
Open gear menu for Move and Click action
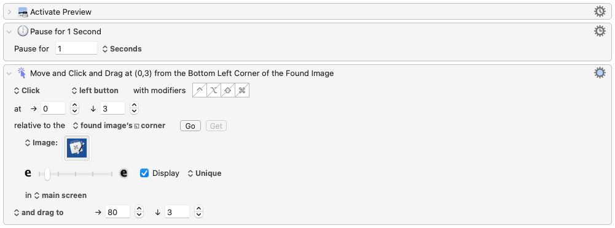tap(600, 73)
